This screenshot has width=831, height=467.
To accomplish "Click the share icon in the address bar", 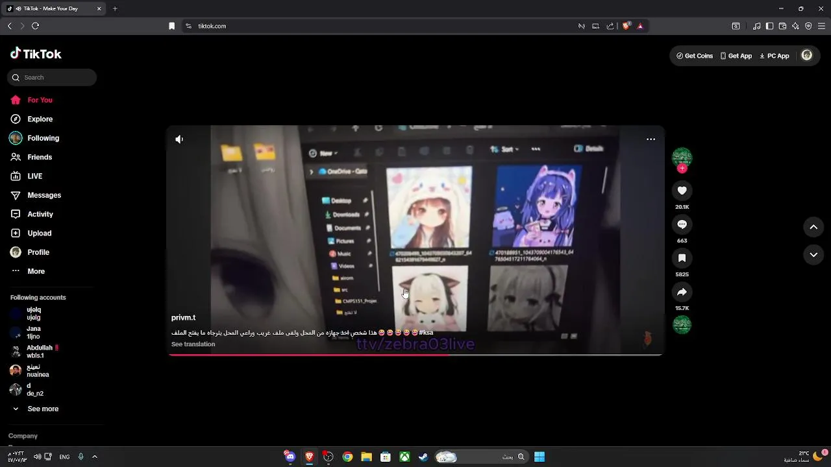I will 610,26.
